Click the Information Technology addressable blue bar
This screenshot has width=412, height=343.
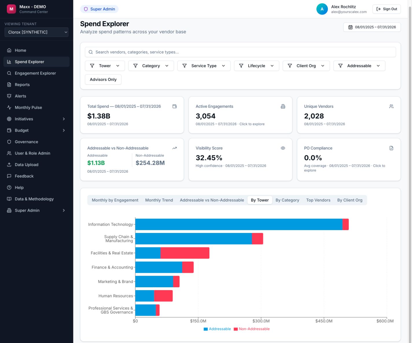[239, 224]
